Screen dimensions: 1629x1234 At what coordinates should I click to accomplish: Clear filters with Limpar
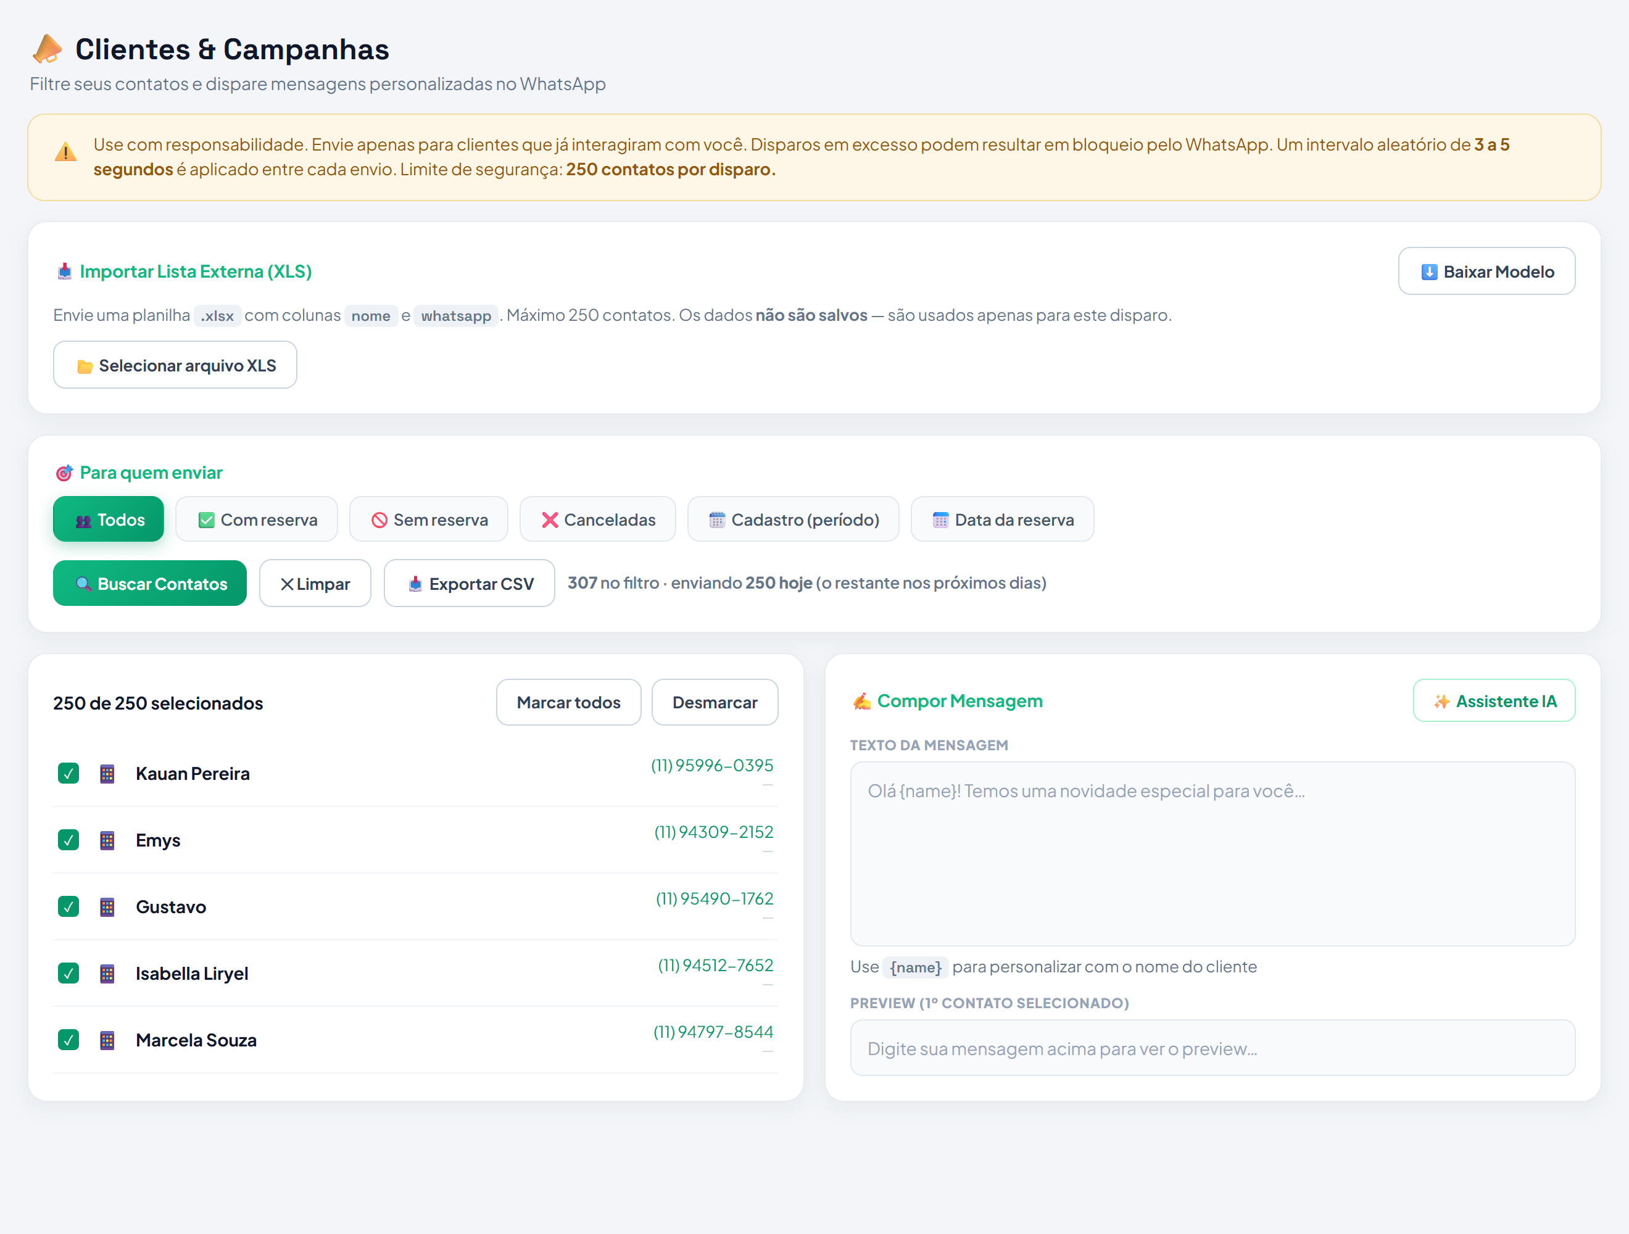(315, 583)
